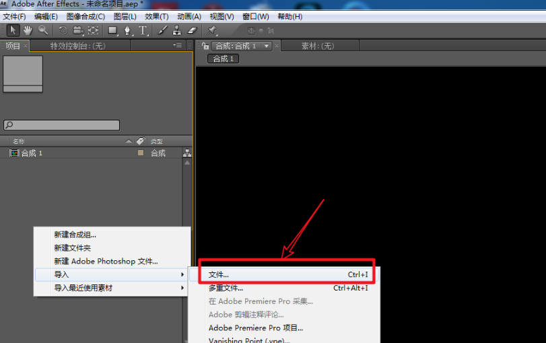Click the label tag column header icon
546x343 pixels.
(x=141, y=141)
